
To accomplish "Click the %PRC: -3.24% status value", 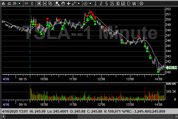I will coord(133,111).
